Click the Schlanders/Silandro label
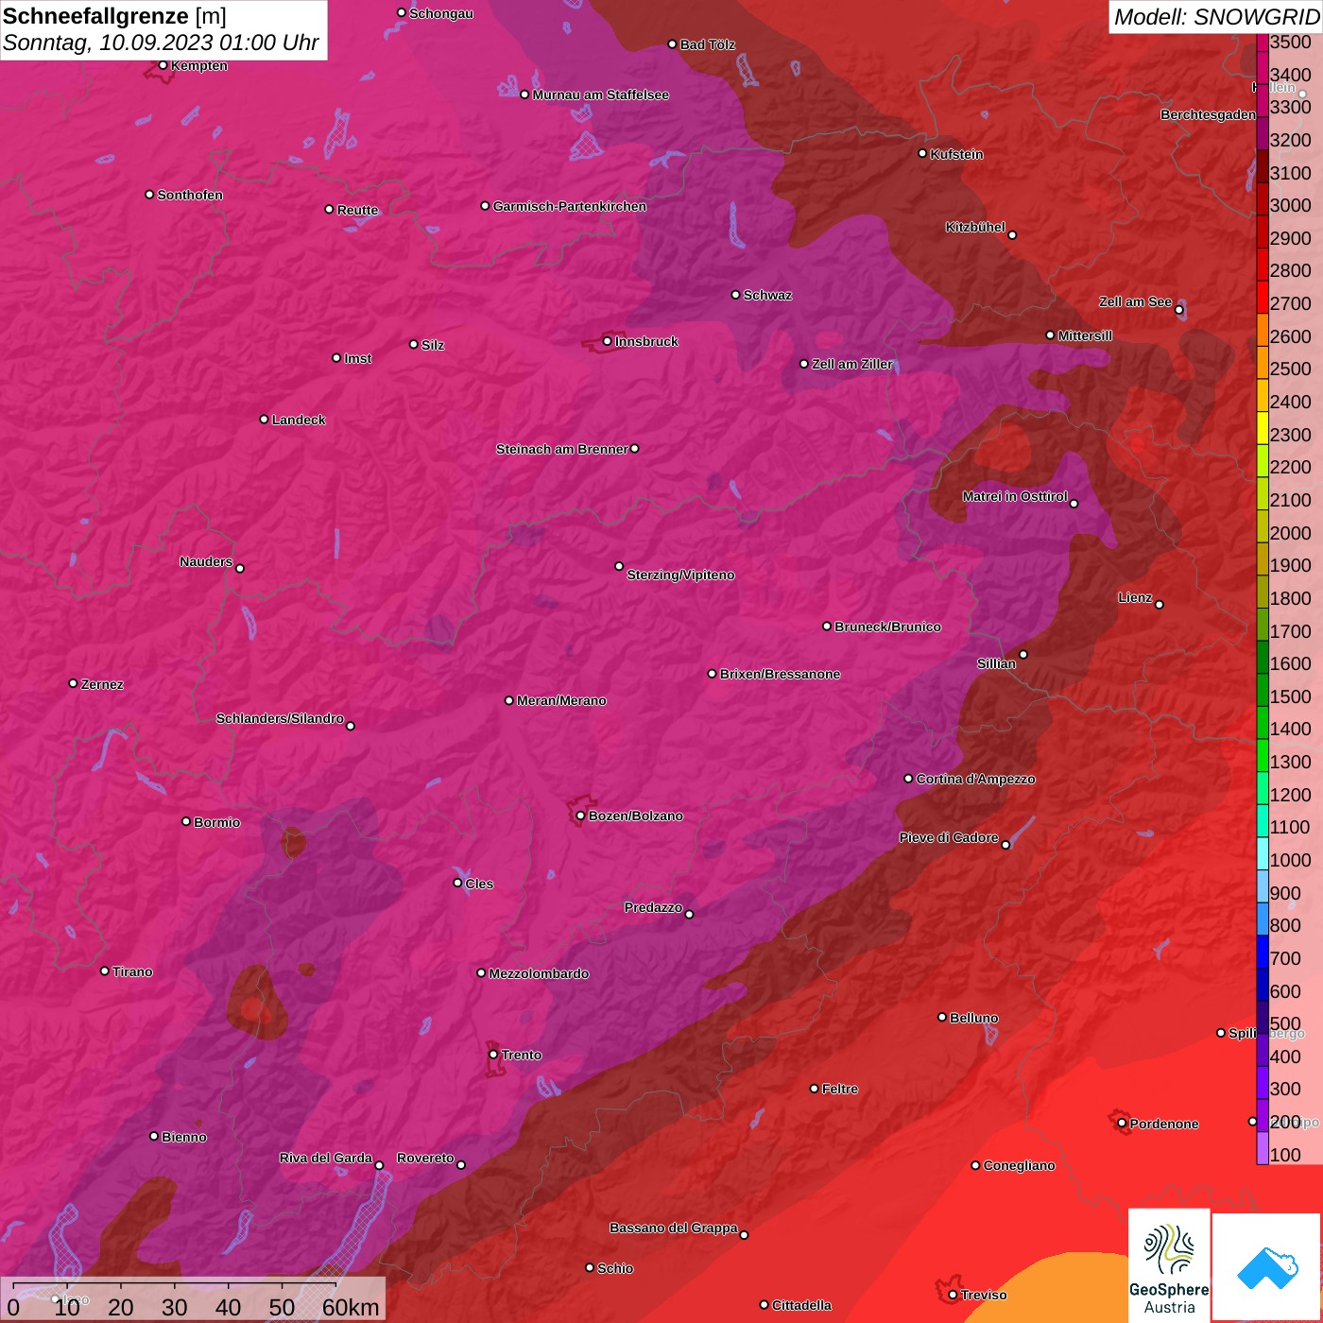Image resolution: width=1323 pixels, height=1323 pixels. (280, 718)
